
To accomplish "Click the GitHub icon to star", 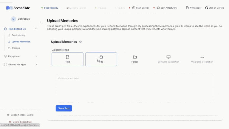I will (207, 8).
